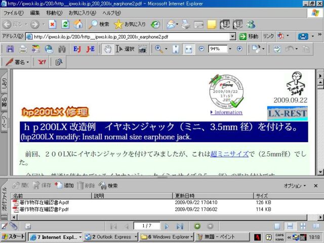This screenshot has width=324, height=243.
Task: Click the Snapshot camera tool
Action: (x=142, y=49)
